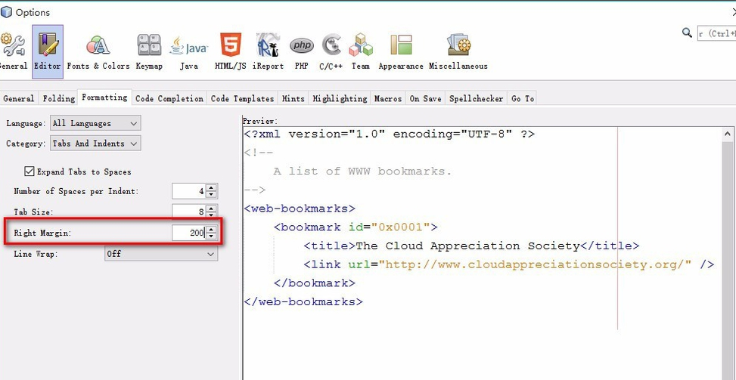Switch to the Spellchecker tab
The height and width of the screenshot is (380, 736).
[476, 98]
